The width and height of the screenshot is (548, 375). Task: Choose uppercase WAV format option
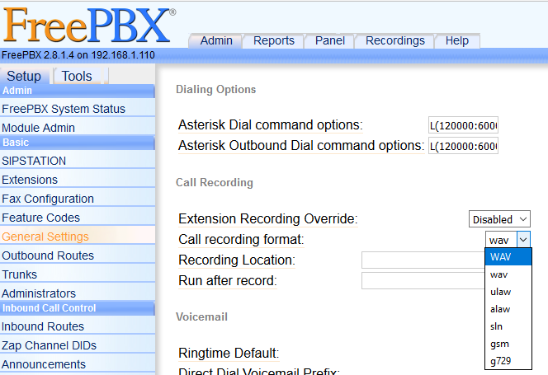tap(508, 256)
